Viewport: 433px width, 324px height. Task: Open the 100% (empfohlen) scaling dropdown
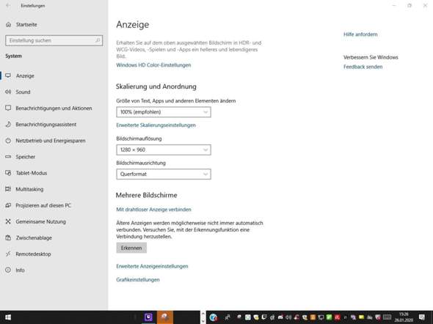pyautogui.click(x=164, y=112)
